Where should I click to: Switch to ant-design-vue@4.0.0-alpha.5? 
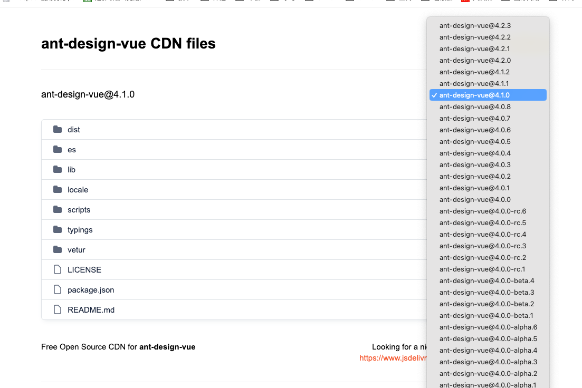(x=488, y=338)
